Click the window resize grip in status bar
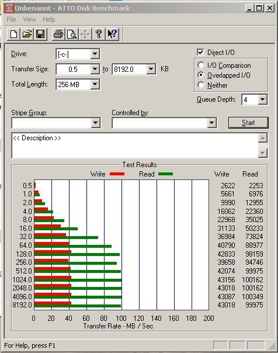The width and height of the screenshot is (278, 353). pyautogui.click(x=272, y=346)
